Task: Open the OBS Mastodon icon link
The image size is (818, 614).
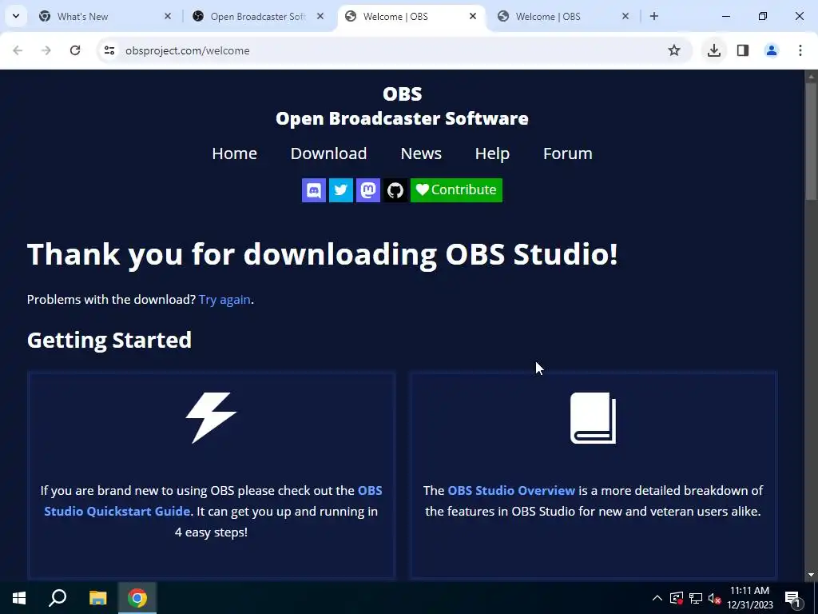Action: pos(367,190)
